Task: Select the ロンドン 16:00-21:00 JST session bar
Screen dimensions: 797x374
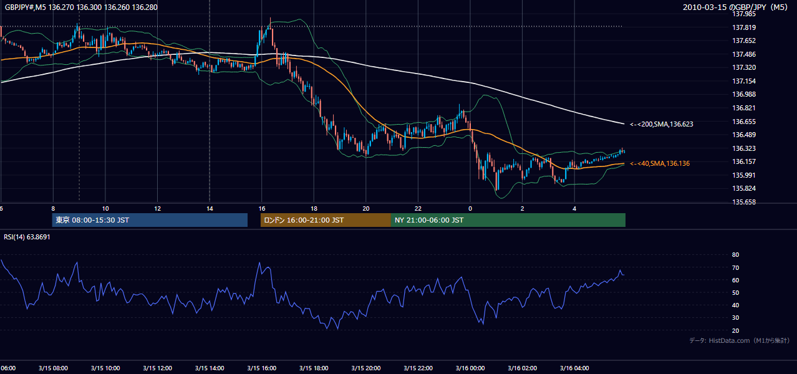Action: coord(326,220)
